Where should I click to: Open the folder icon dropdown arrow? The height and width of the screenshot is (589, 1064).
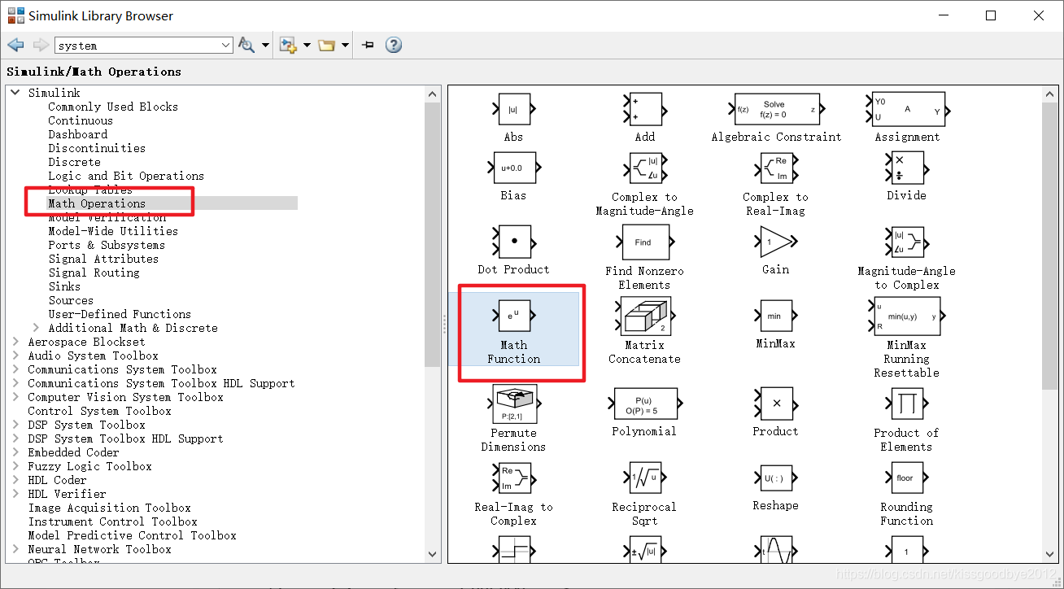tap(346, 46)
